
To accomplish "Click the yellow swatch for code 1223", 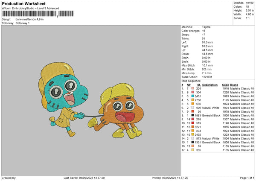I will (193, 134).
